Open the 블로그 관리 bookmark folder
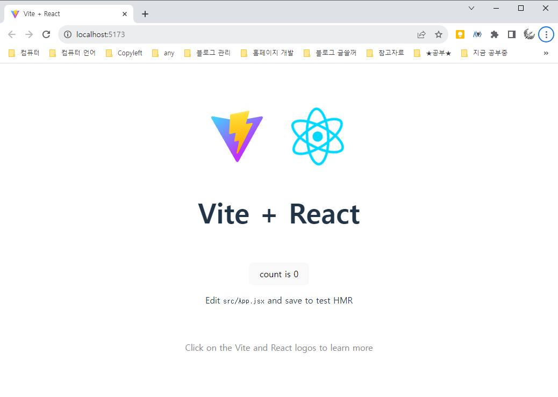558x397 pixels. click(x=208, y=53)
